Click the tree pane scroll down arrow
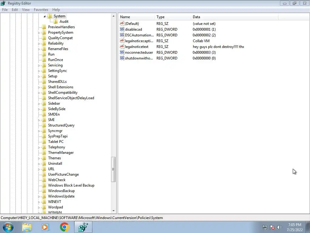The height and width of the screenshot is (233, 310). click(114, 211)
